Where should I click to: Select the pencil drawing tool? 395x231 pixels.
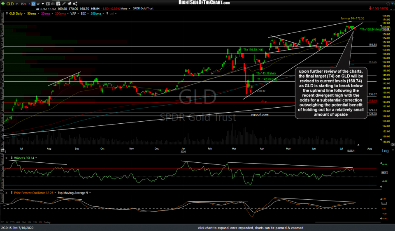click(64, 4)
